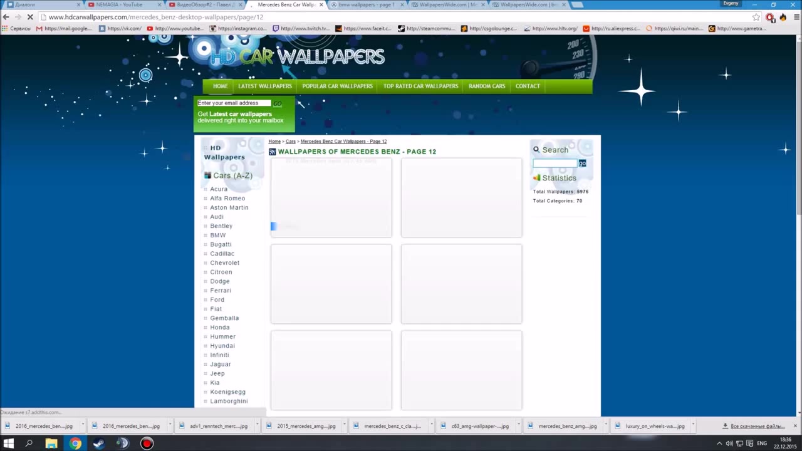This screenshot has width=802, height=451.
Task: Close the downloads bar
Action: [795, 426]
